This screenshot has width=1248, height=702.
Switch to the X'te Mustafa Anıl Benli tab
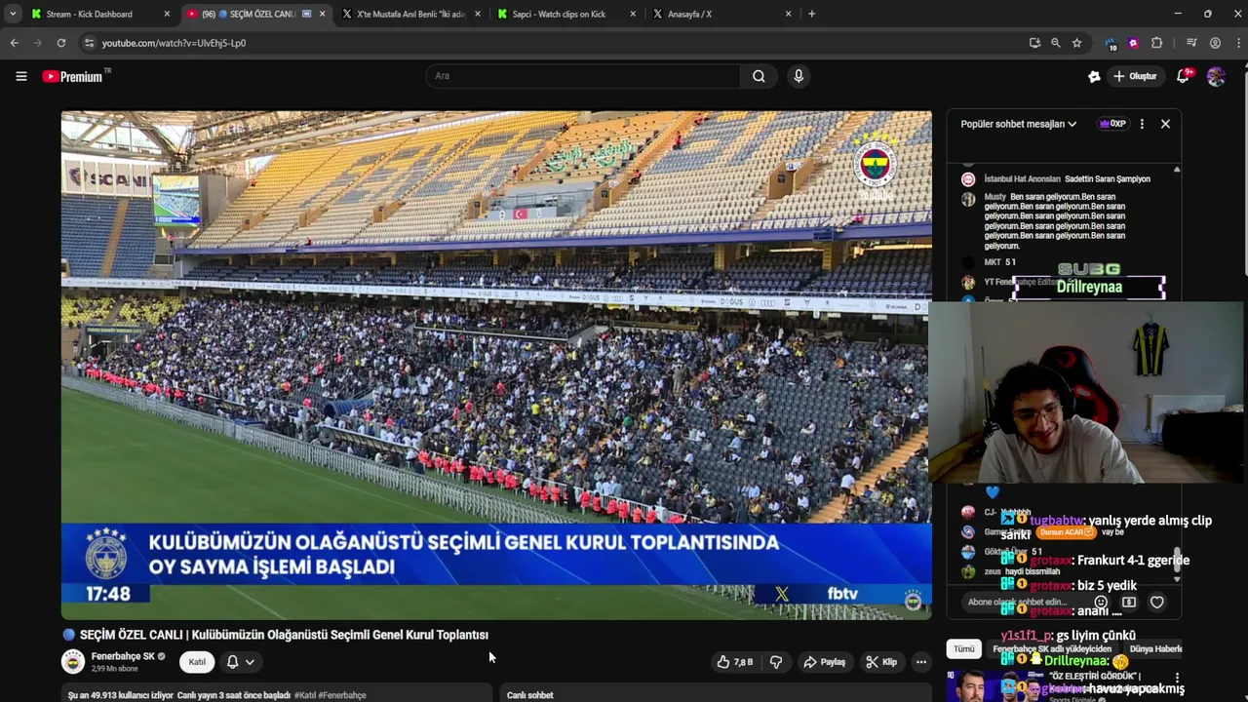pyautogui.click(x=409, y=14)
